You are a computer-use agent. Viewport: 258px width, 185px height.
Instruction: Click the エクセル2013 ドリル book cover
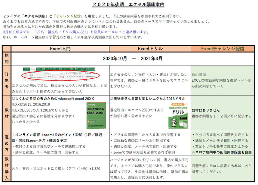[x=178, y=116]
